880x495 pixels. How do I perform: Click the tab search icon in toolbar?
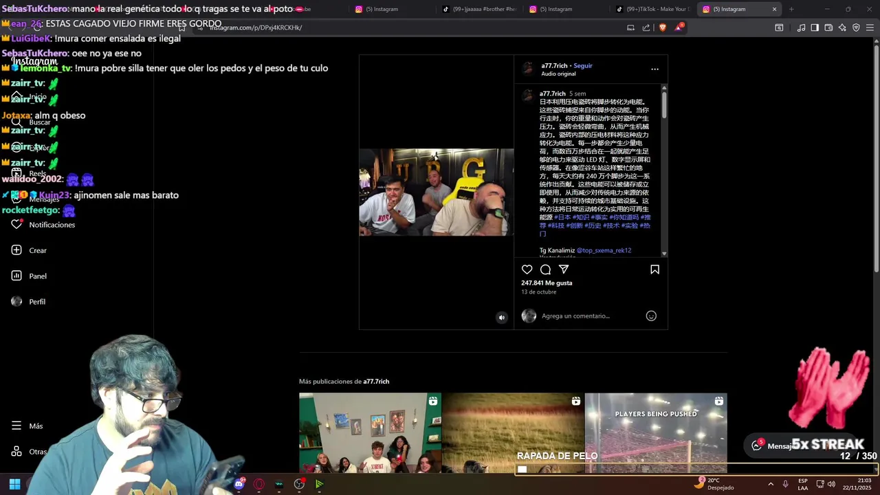pos(779,27)
